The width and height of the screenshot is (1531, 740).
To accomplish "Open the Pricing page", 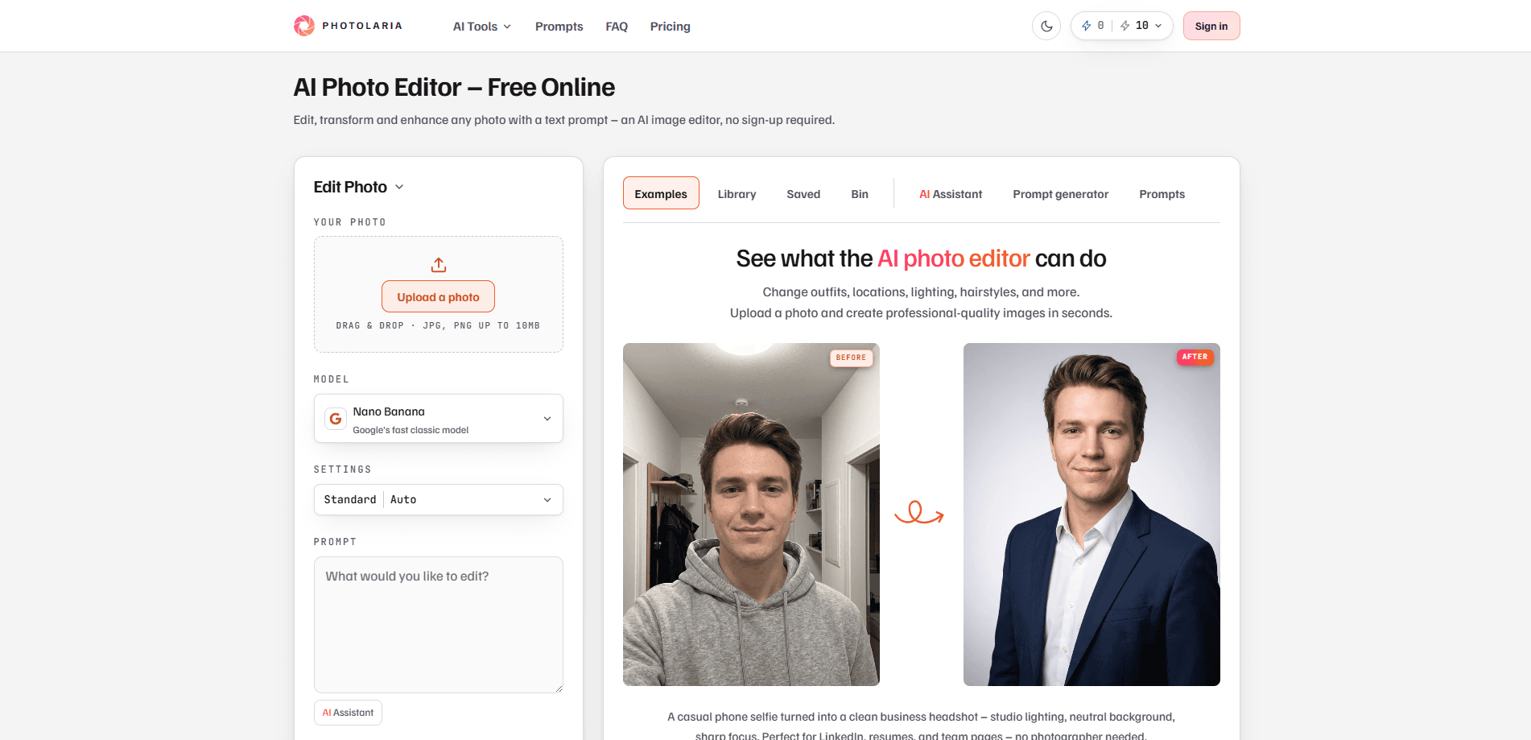I will click(671, 27).
